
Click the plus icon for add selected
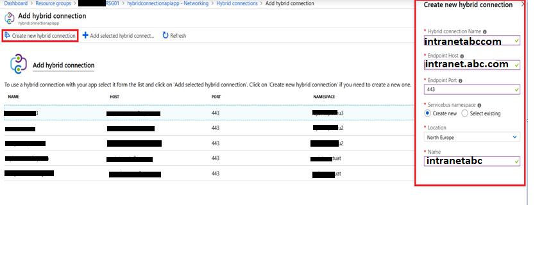85,35
